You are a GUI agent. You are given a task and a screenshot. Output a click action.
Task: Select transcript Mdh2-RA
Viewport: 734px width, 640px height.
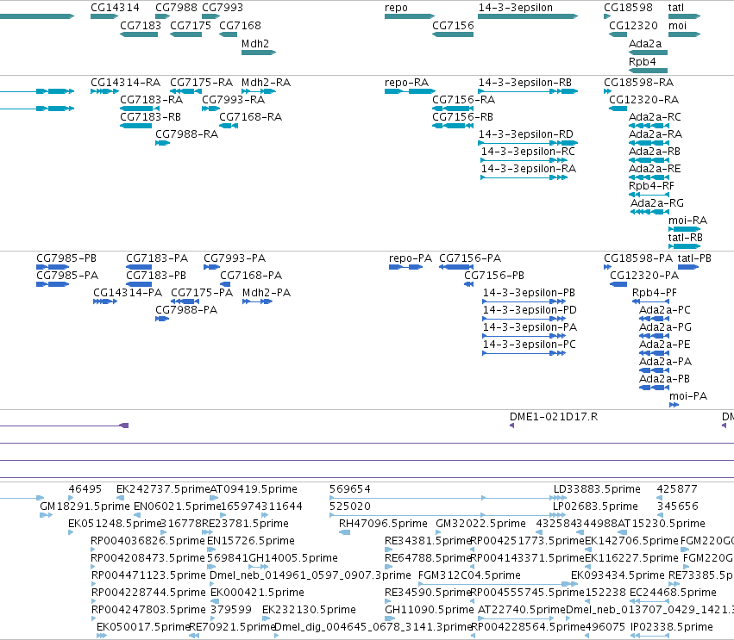[x=266, y=83]
